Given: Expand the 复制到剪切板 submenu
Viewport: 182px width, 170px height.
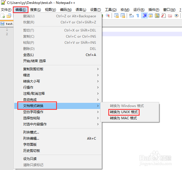Looking at the screenshot, I should (x=58, y=69).
